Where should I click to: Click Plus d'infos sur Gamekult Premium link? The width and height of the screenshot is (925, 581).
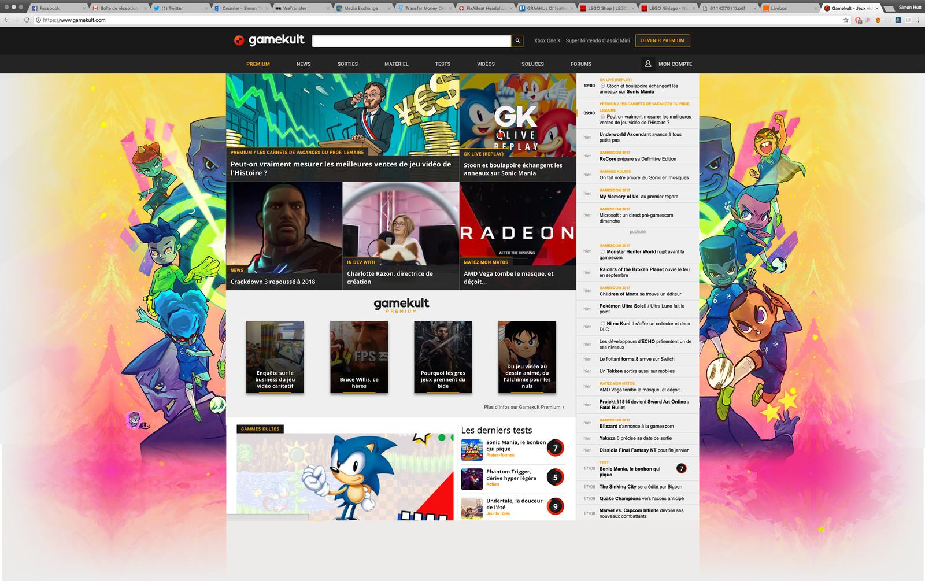coord(524,407)
